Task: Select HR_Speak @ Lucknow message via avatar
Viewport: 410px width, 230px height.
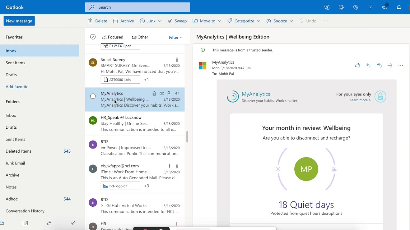Action: (93, 120)
